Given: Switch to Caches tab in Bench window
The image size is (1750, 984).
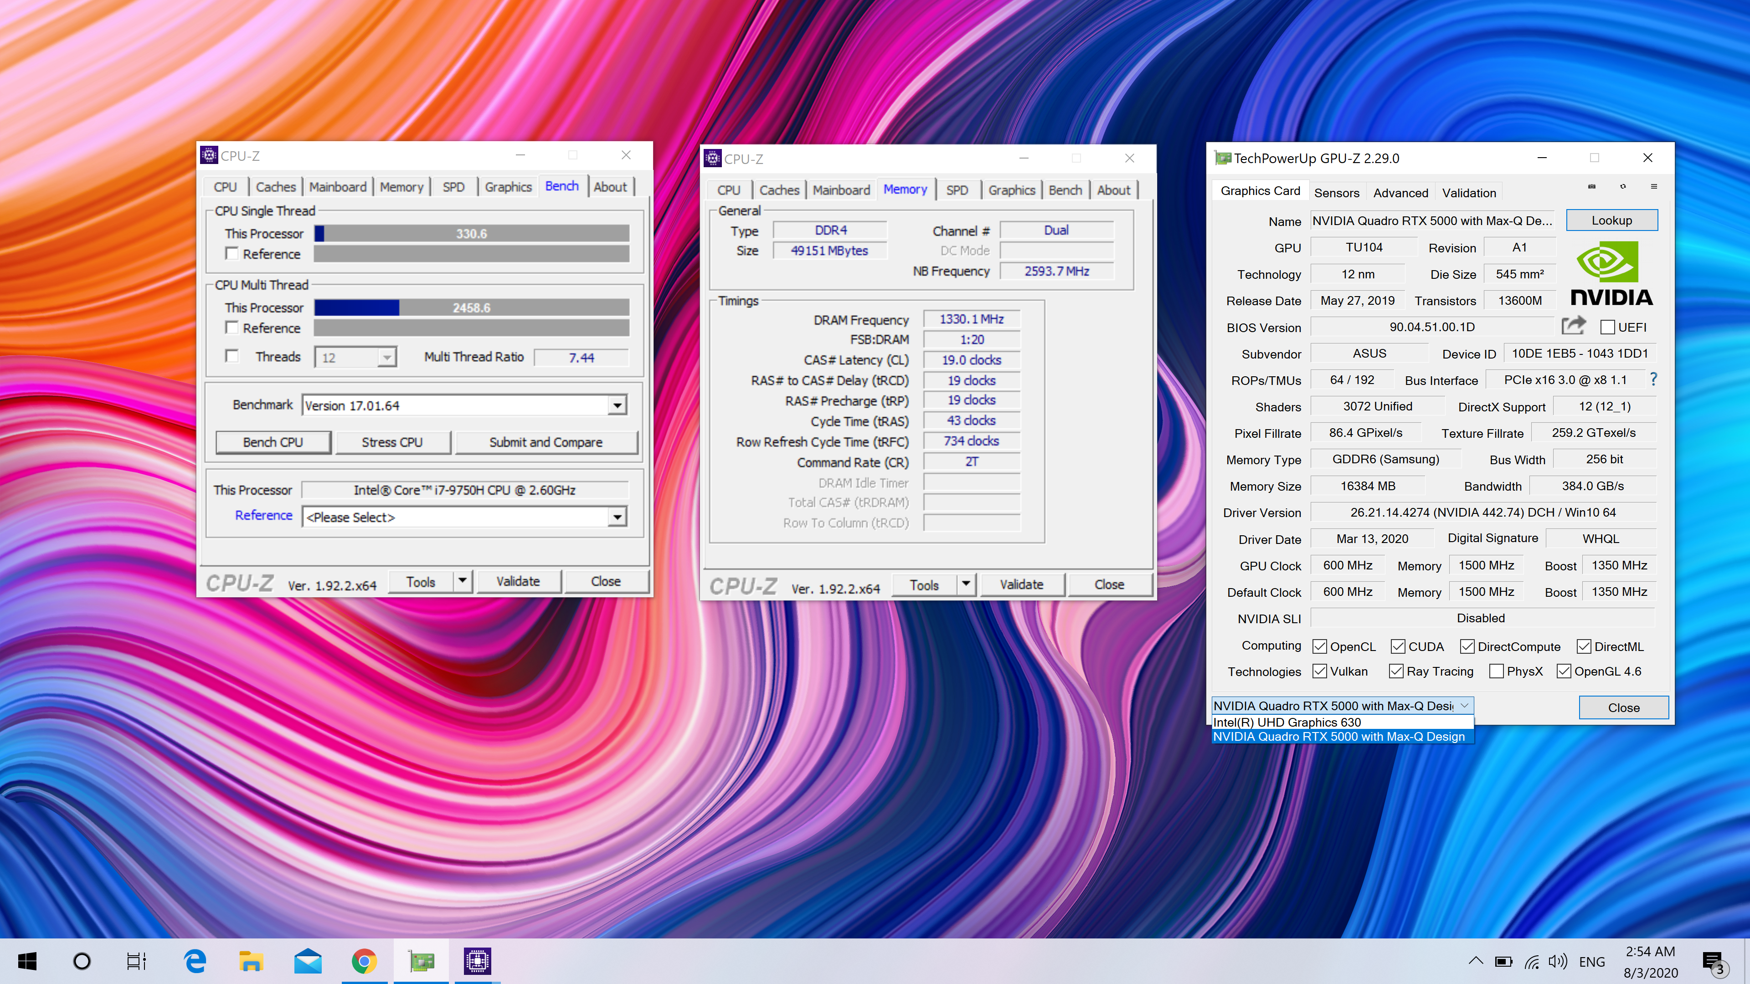Looking at the screenshot, I should (x=275, y=187).
